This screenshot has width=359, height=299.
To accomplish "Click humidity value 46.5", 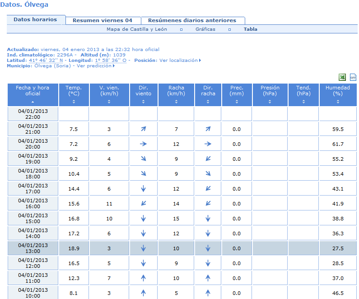I will tap(338, 293).
